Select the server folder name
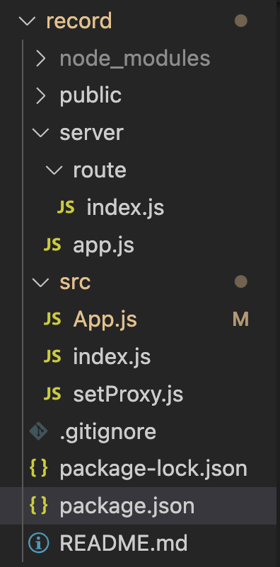Image resolution: width=280 pixels, height=567 pixels. pyautogui.click(x=91, y=133)
